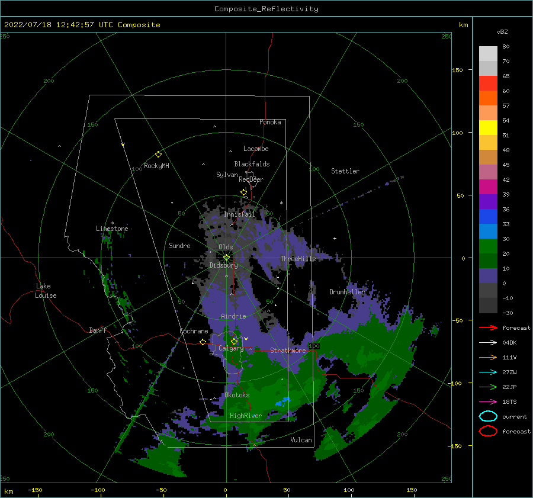The height and width of the screenshot is (498, 533).
Task: Select the orange 111V arrow icon
Action: tap(488, 357)
